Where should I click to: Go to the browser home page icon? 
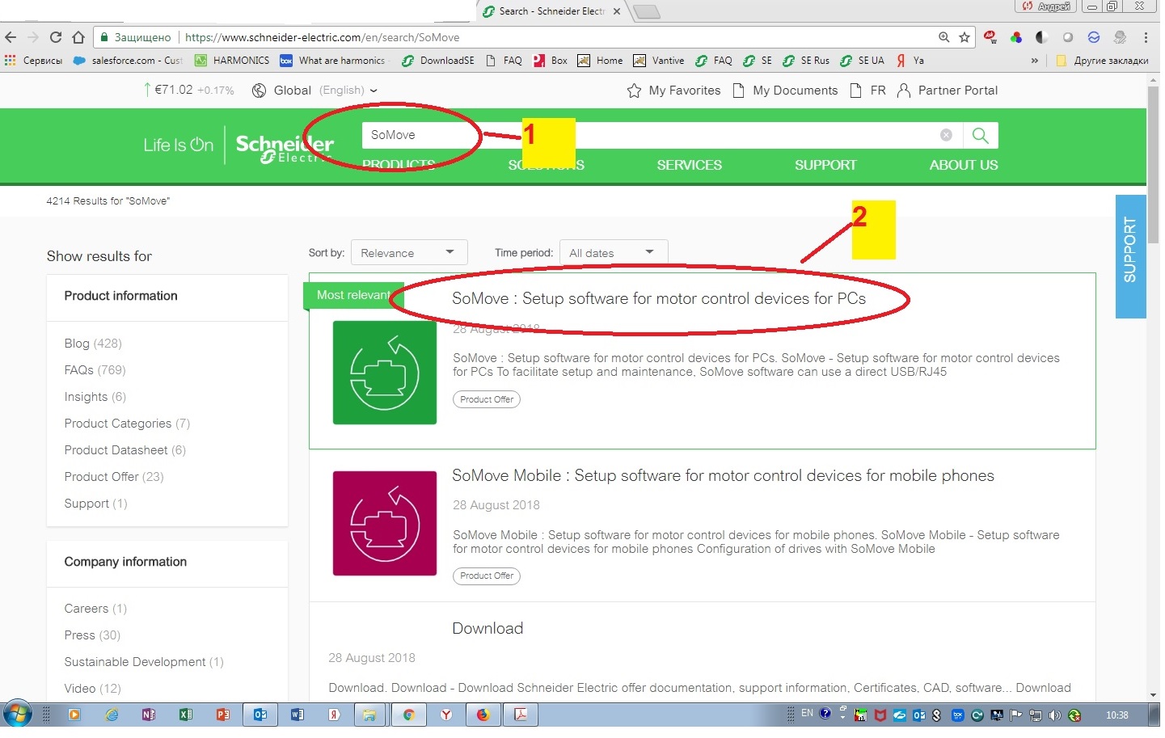click(x=78, y=37)
